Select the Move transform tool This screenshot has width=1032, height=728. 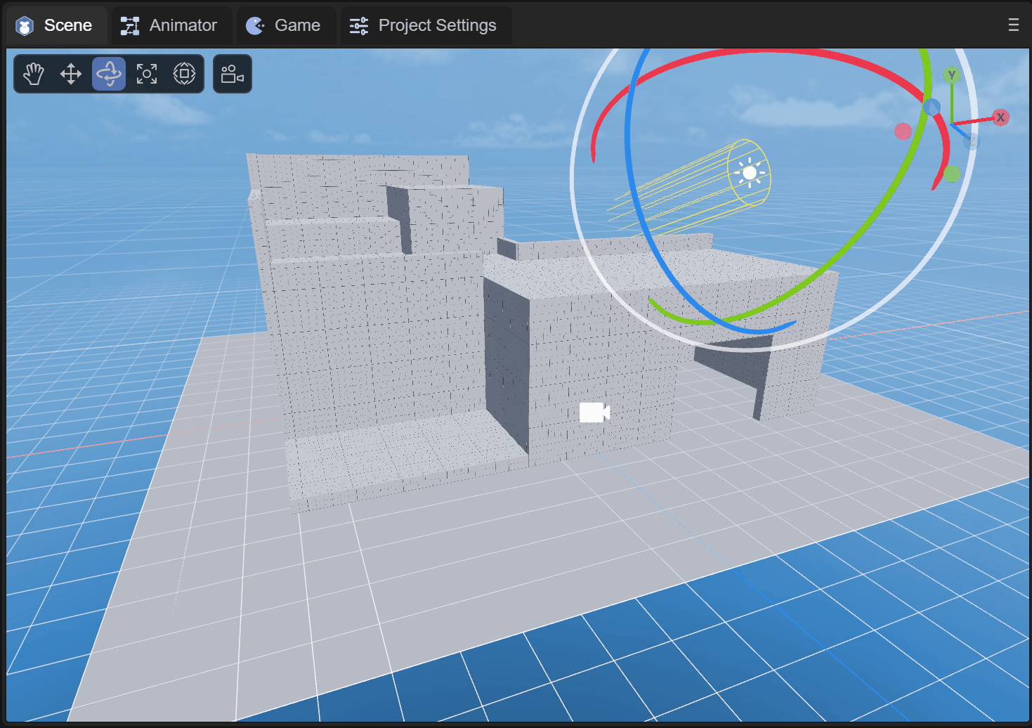click(71, 74)
